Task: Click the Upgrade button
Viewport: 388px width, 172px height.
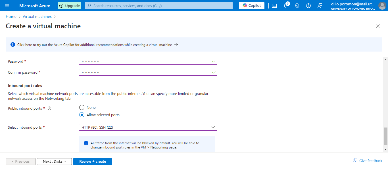Action: point(70,6)
